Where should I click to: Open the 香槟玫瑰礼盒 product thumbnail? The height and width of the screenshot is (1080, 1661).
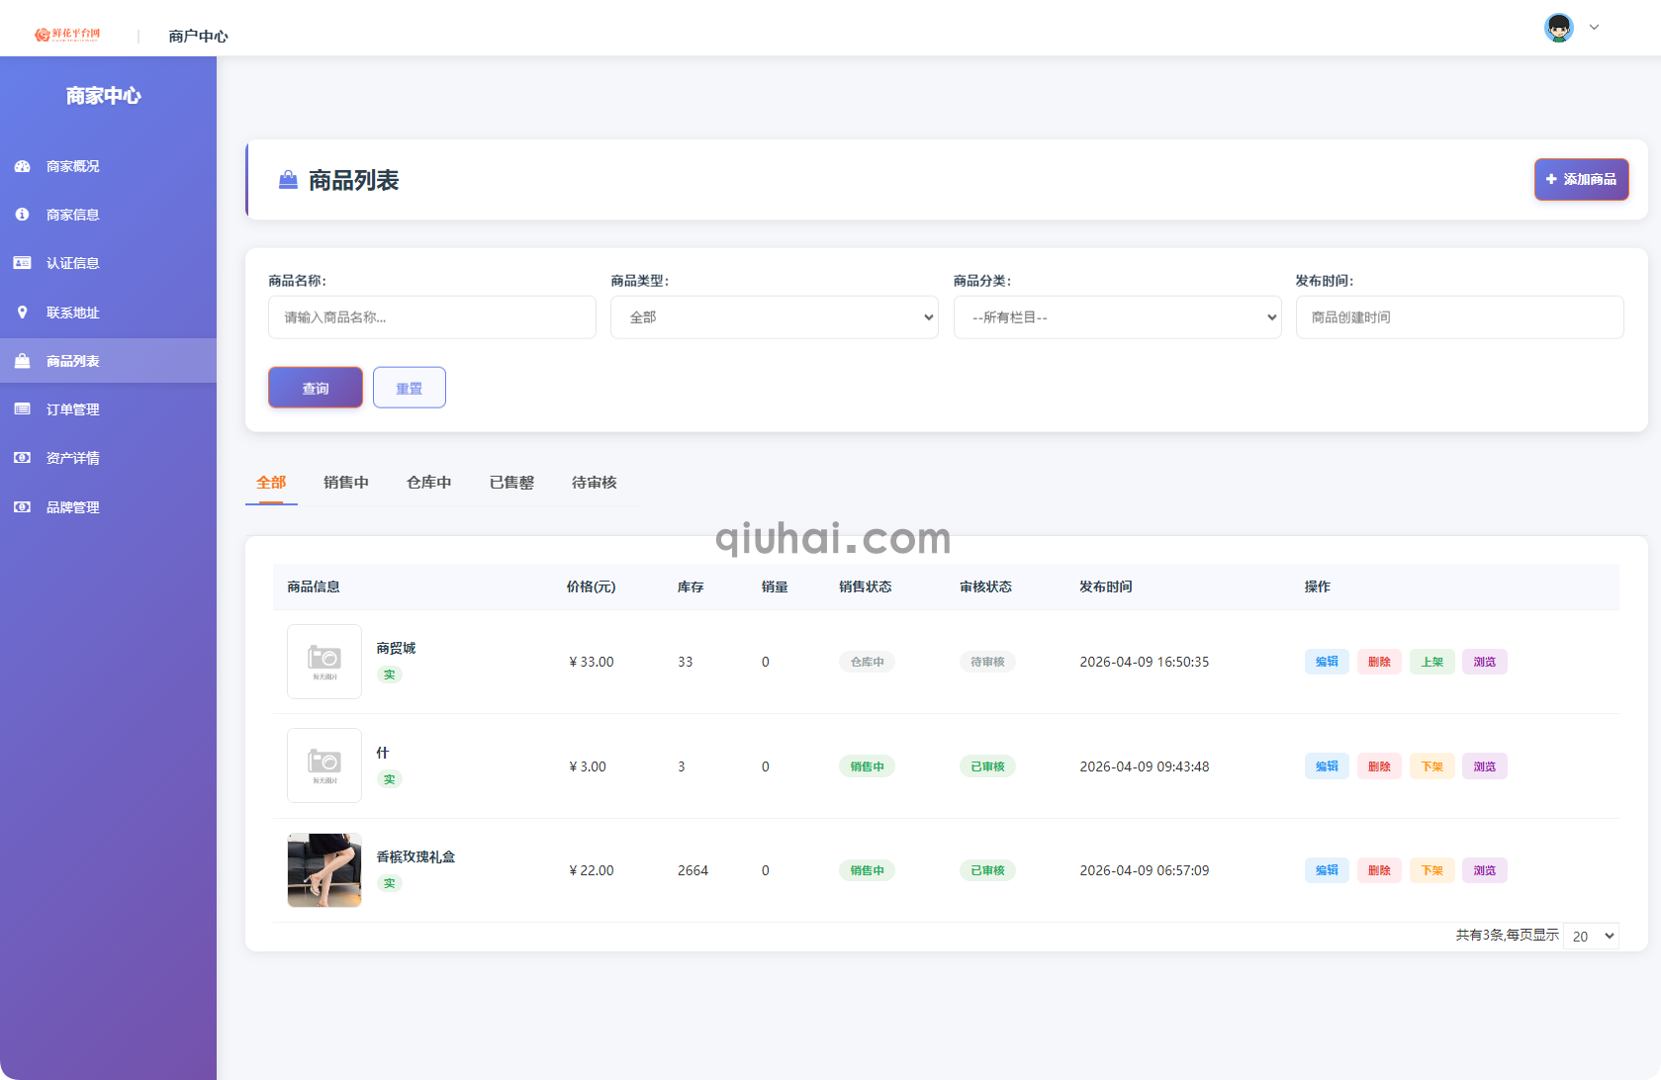point(324,870)
